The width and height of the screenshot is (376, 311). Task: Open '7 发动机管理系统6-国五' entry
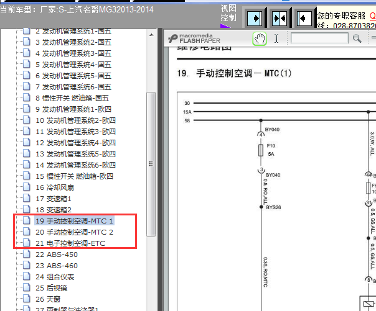[x=73, y=87]
